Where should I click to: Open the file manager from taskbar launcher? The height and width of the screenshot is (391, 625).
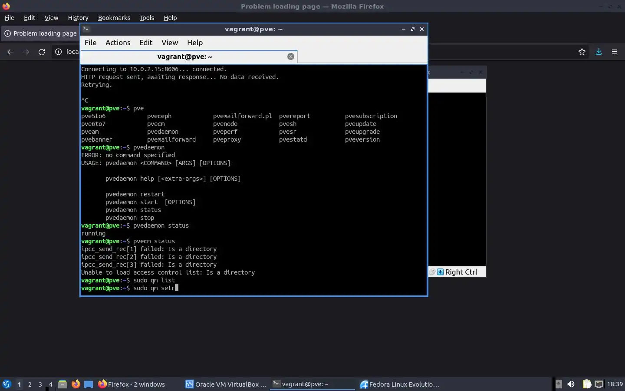(x=62, y=384)
